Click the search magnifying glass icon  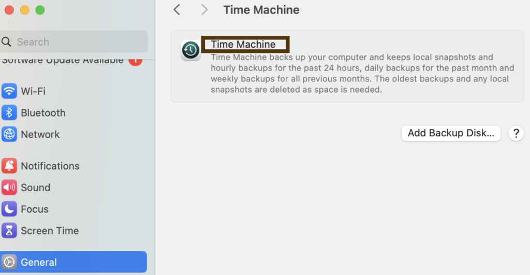pyautogui.click(x=6, y=41)
